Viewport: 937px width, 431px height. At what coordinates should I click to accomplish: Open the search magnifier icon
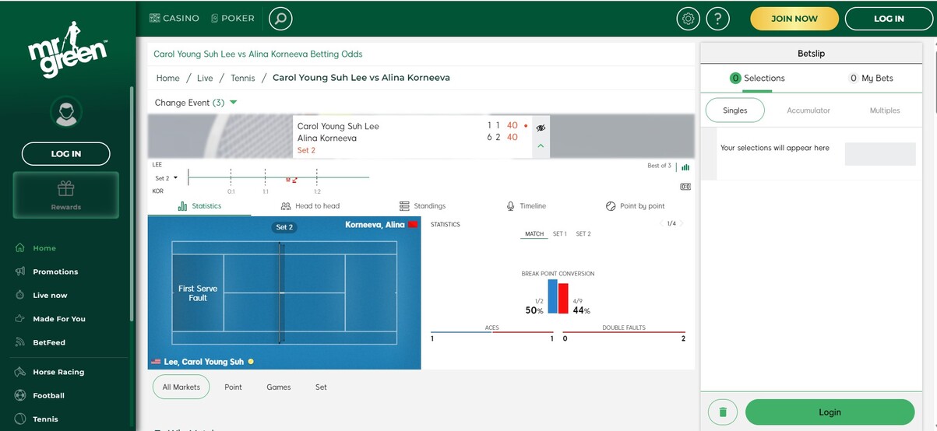click(280, 18)
